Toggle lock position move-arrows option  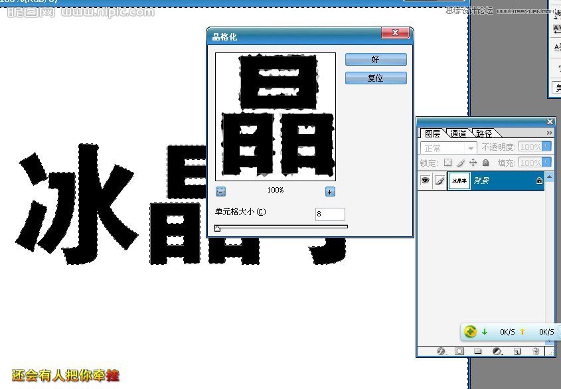coord(473,163)
